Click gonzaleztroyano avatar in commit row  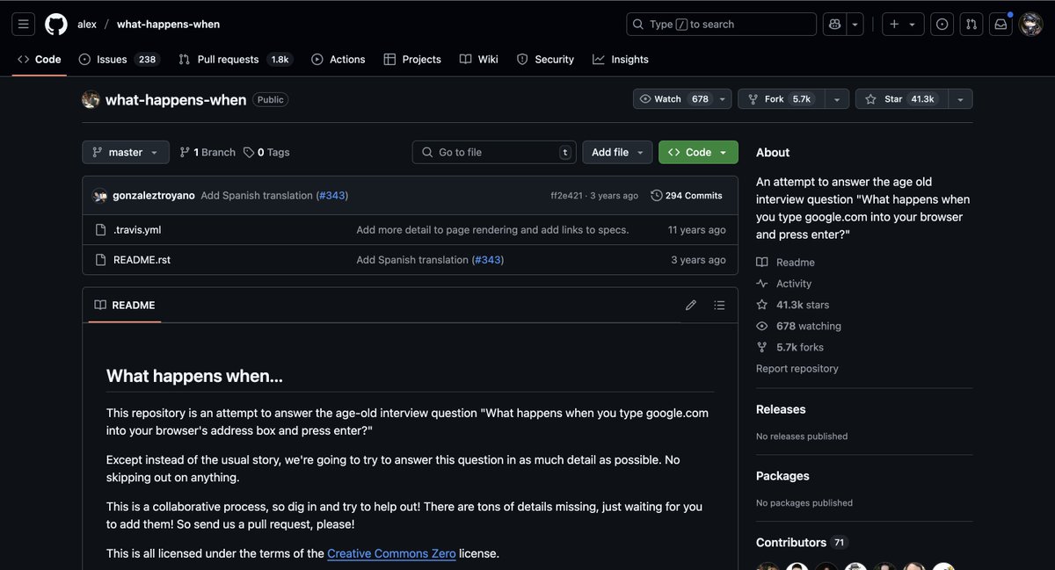point(100,195)
